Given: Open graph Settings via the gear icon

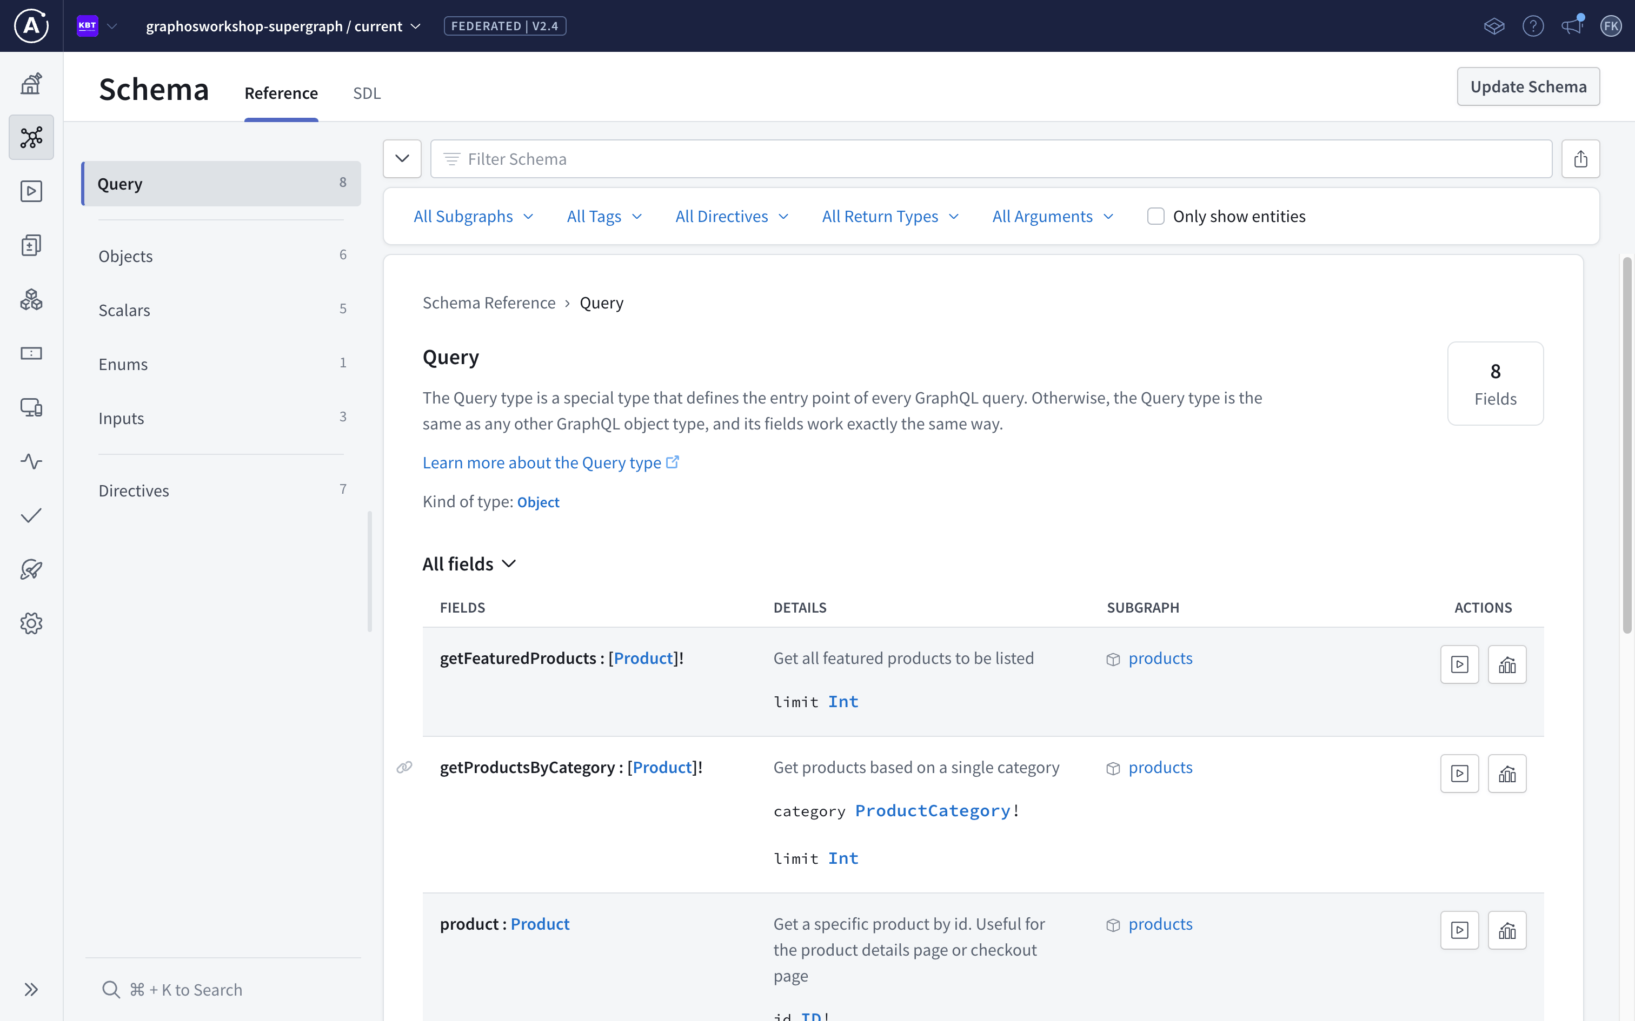Looking at the screenshot, I should pyautogui.click(x=31, y=623).
